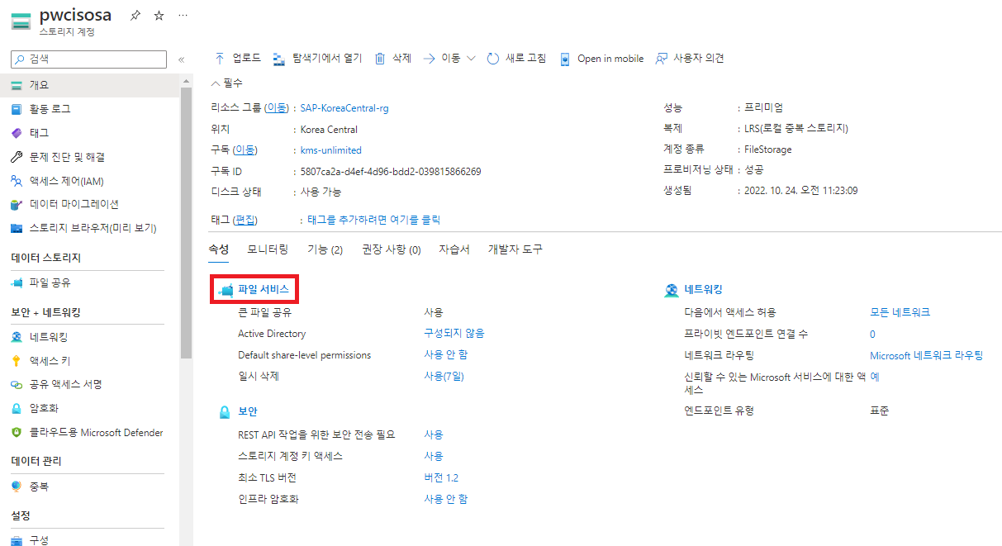This screenshot has height=546, width=1002.
Task: Click the 사용(7일) soft delete value
Action: [x=444, y=377]
